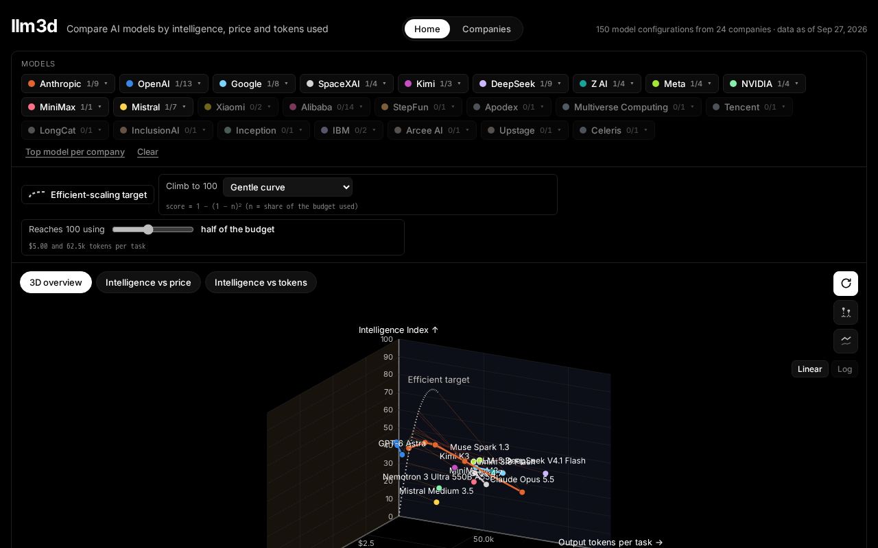Screen dimensions: 878x548
Task: Expand the DeepSeek model list arrow
Action: (x=560, y=84)
